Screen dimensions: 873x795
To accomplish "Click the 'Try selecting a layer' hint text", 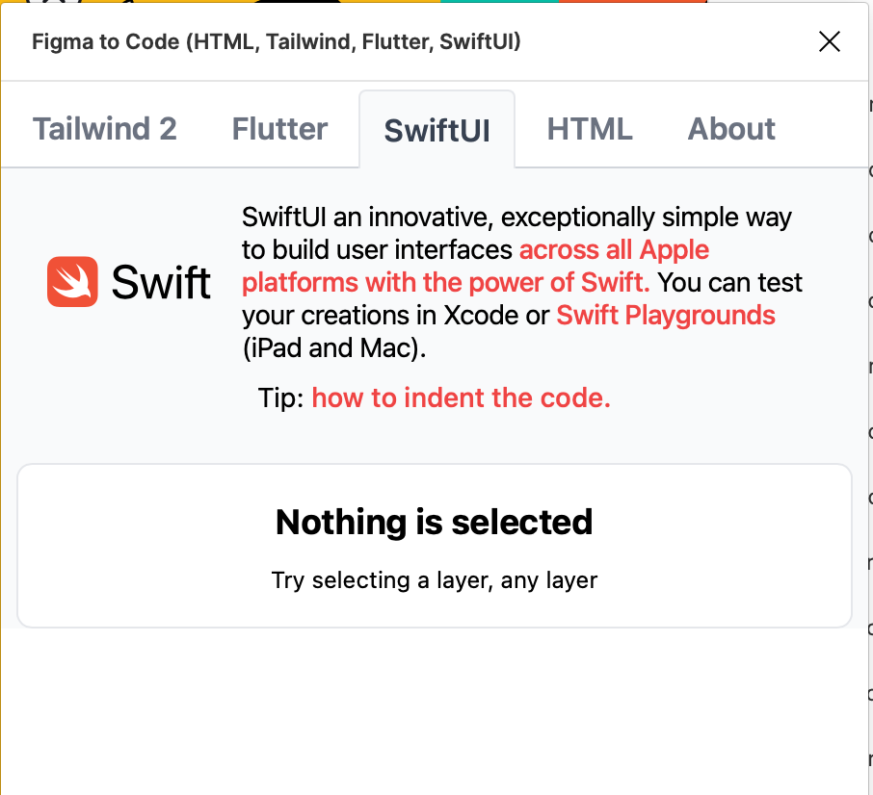I will coord(434,580).
